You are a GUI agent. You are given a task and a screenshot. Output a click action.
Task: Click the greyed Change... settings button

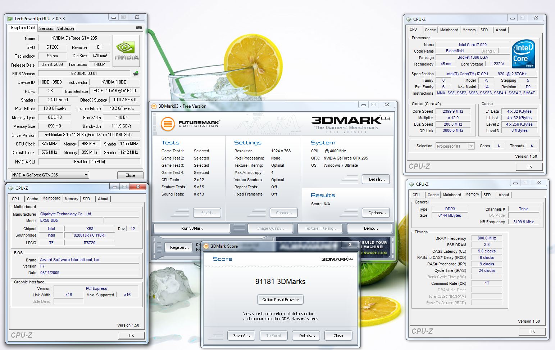click(284, 213)
